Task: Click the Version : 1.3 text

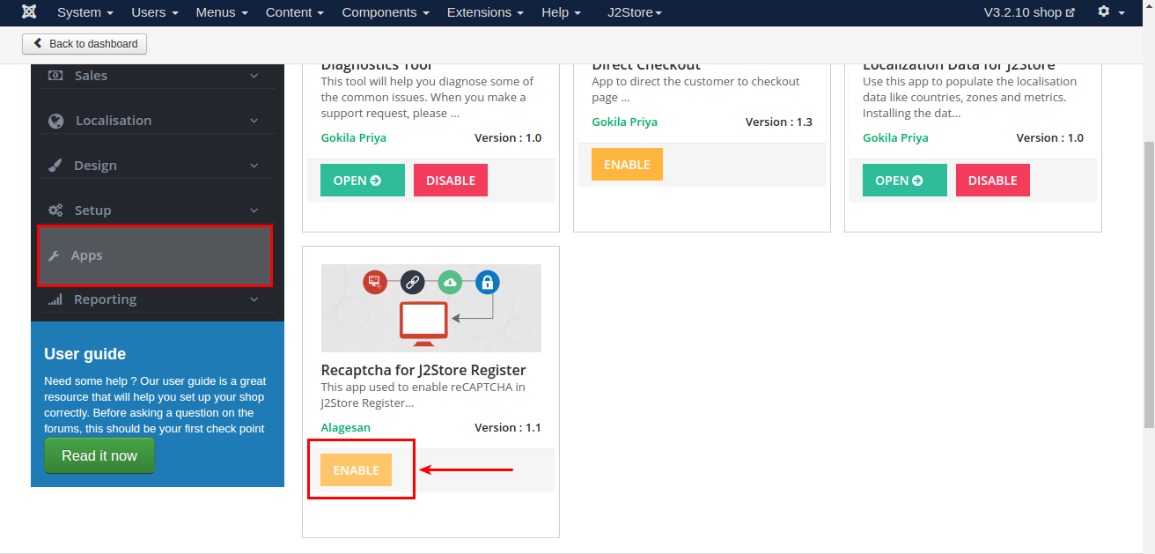Action: (779, 122)
